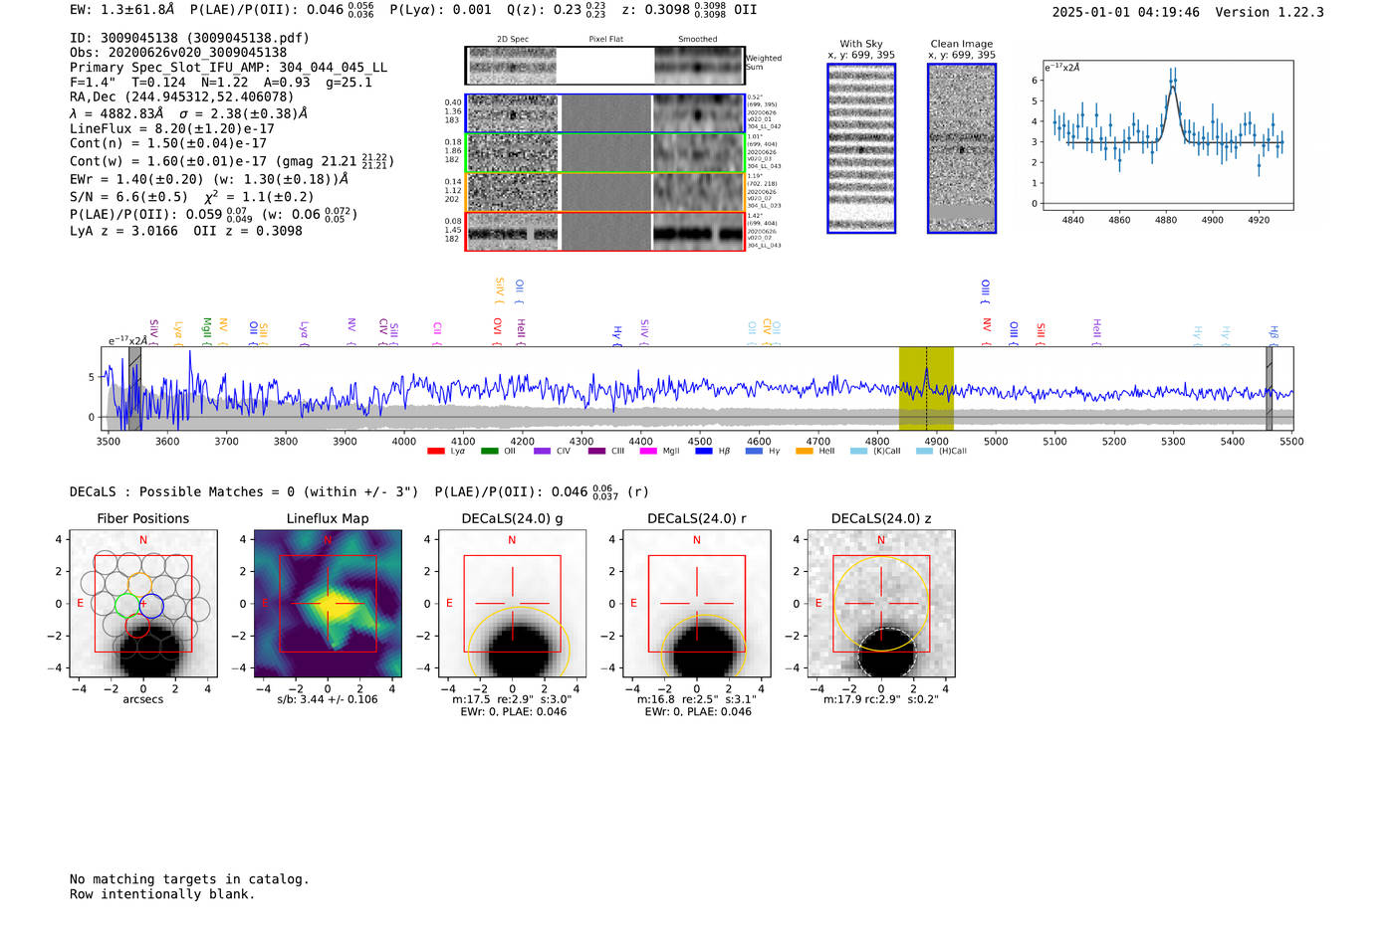Select the green-bordered fiber spectrum row
Screen dimensions: 1394x948
(604, 153)
